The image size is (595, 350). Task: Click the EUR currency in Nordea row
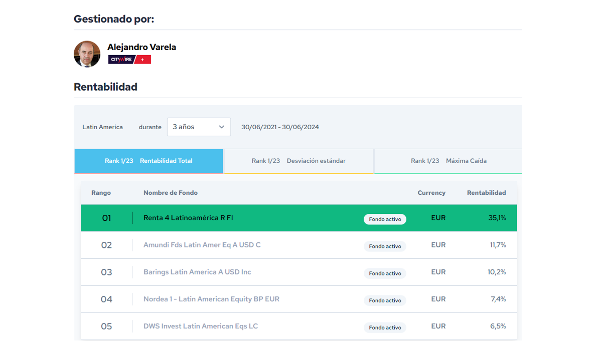pos(438,299)
